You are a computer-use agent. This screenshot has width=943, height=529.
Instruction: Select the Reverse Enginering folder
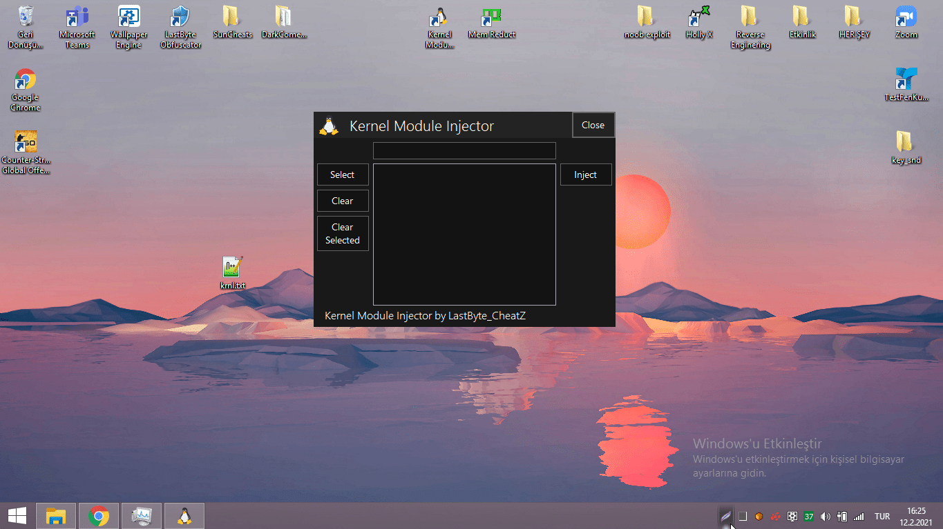tap(750, 27)
